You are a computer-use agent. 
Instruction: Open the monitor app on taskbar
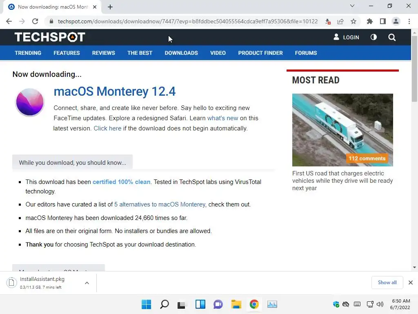tap(272, 304)
